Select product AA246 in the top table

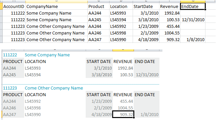click(98, 33)
